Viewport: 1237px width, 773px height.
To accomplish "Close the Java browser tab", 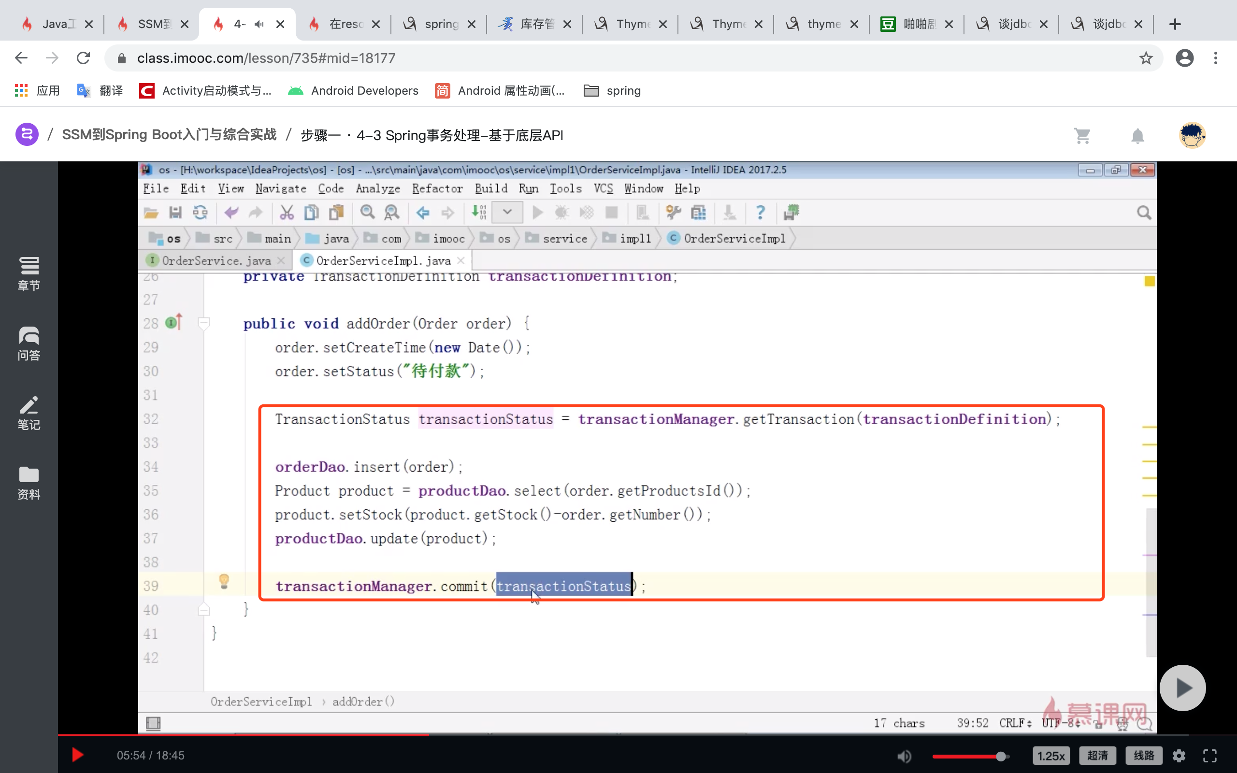I will (88, 24).
